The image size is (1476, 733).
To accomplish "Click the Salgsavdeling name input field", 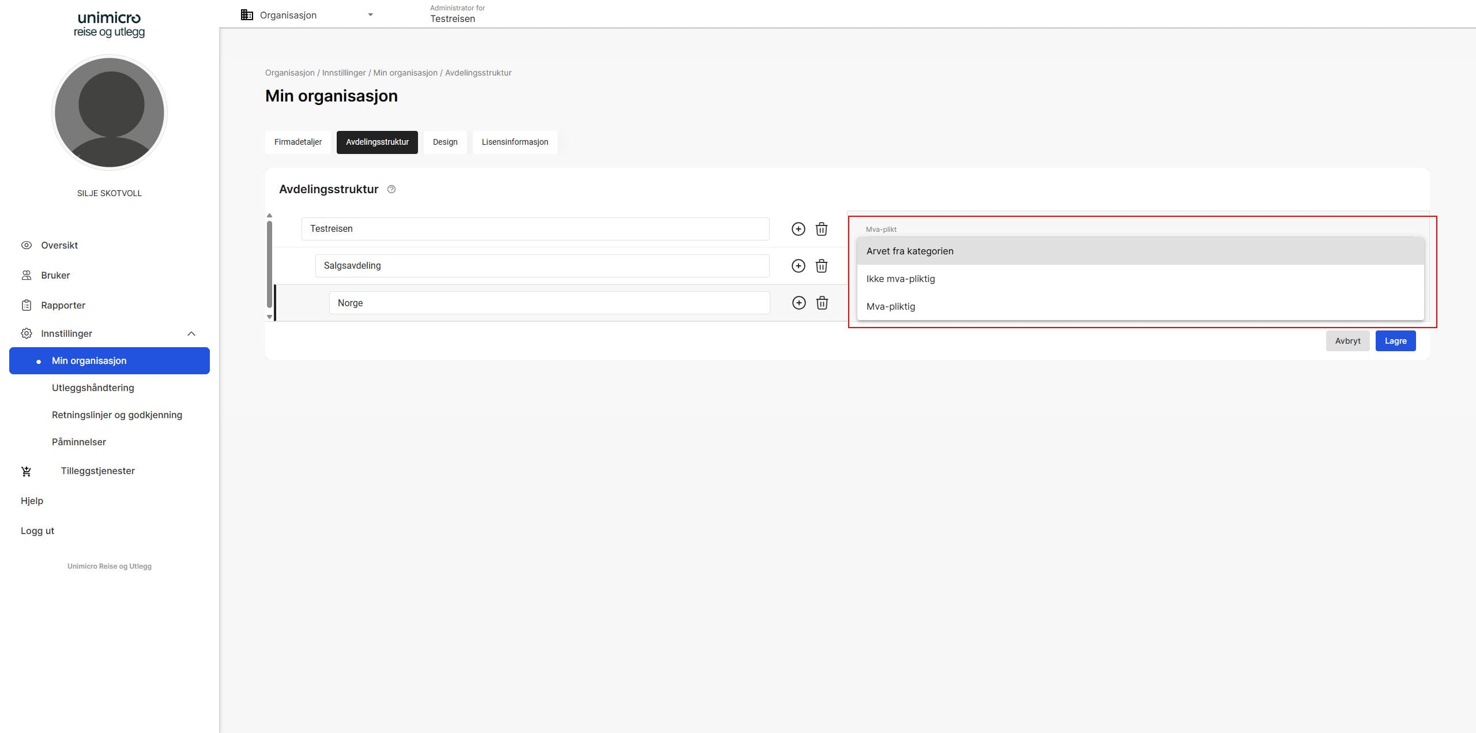I will (x=542, y=266).
